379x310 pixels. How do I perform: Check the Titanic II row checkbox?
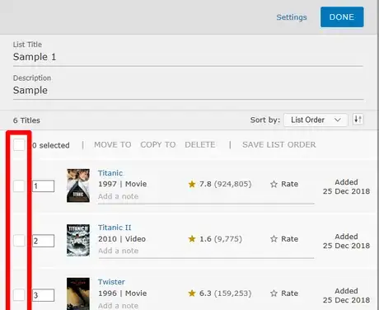pyautogui.click(x=19, y=241)
